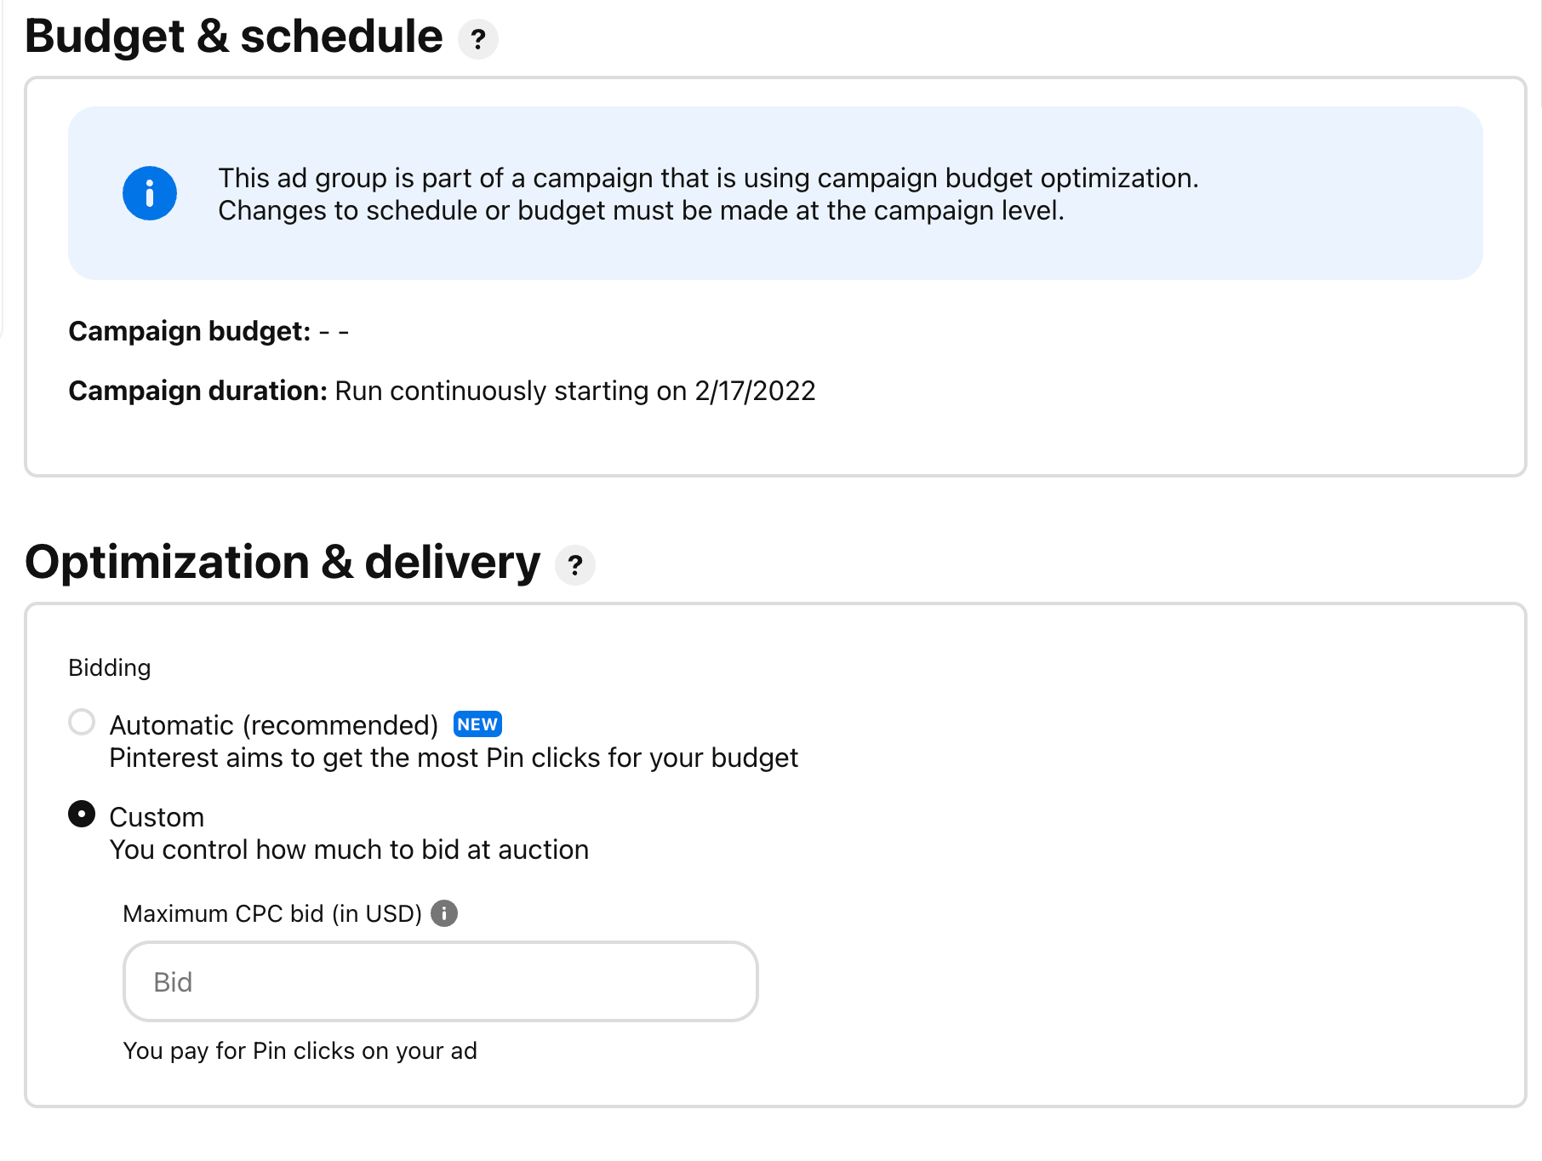The image size is (1542, 1161).
Task: Click the Maximum CPC bid (in USD) label
Action: pyautogui.click(x=272, y=913)
